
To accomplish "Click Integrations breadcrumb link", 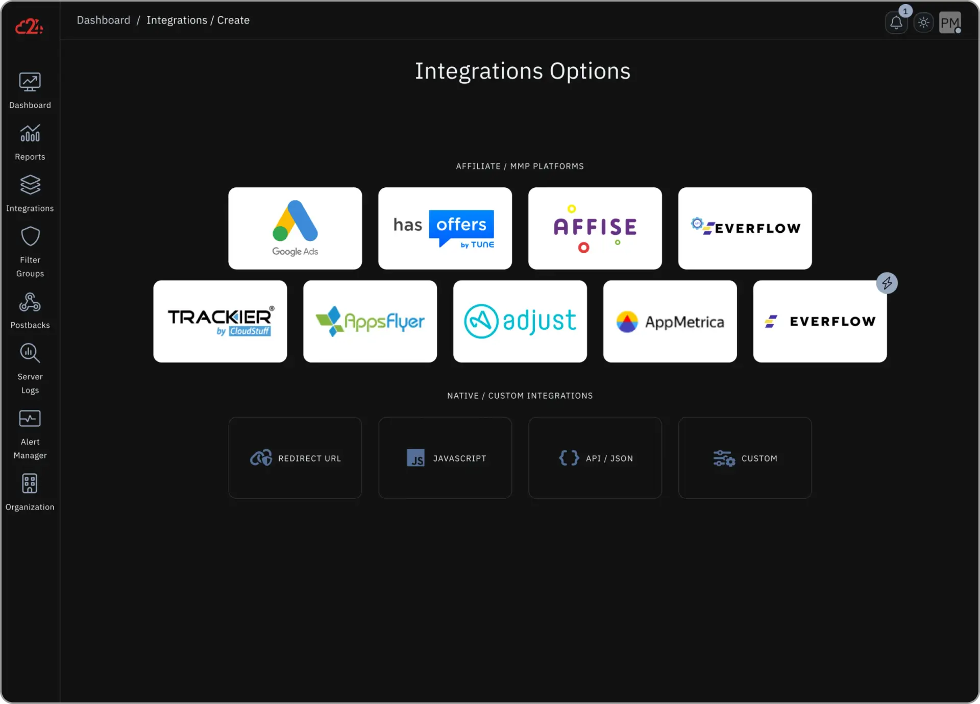I will pos(177,20).
